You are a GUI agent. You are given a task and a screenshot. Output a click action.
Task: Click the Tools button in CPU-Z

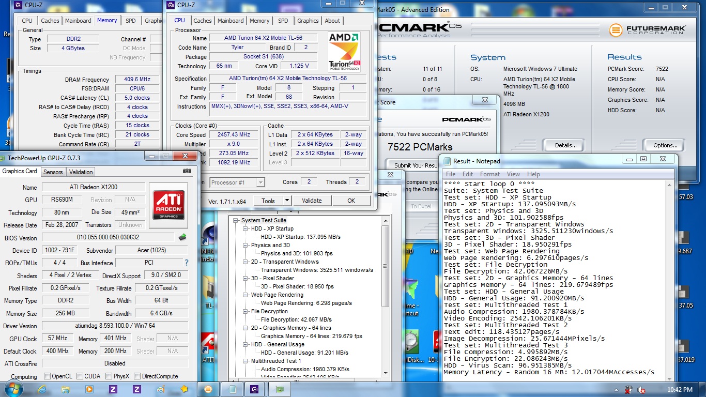(268, 201)
